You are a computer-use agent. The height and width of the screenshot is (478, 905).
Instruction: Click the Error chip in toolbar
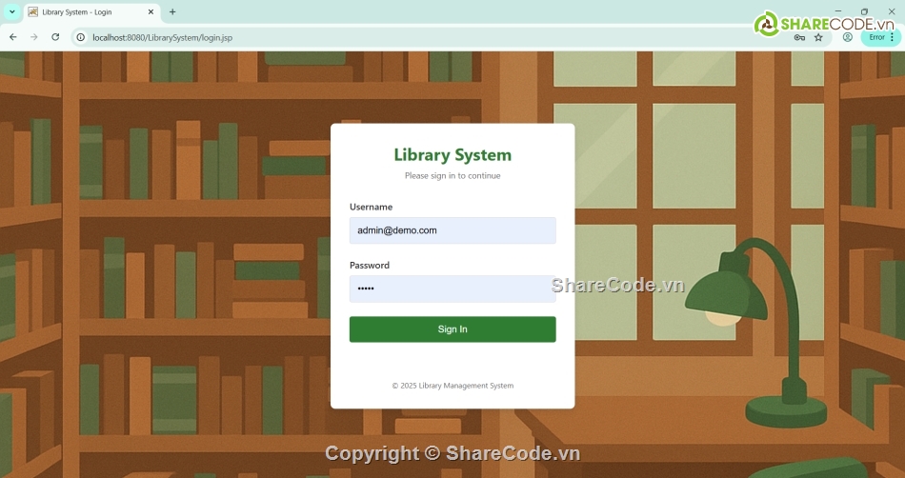[876, 37]
